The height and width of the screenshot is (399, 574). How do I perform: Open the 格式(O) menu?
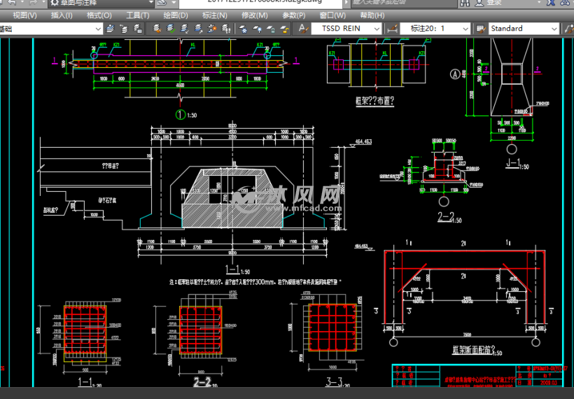pyautogui.click(x=99, y=15)
